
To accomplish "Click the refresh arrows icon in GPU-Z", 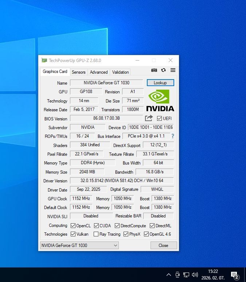I will coord(163,70).
